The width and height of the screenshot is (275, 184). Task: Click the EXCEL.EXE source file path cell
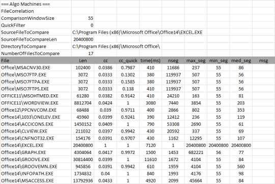[x=137, y=32]
